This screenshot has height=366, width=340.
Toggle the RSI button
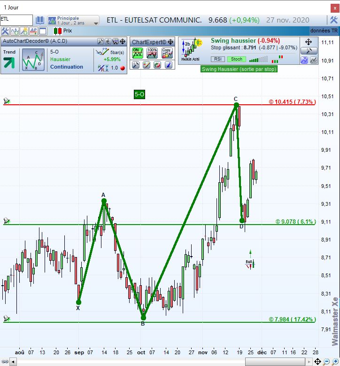pyautogui.click(x=218, y=59)
